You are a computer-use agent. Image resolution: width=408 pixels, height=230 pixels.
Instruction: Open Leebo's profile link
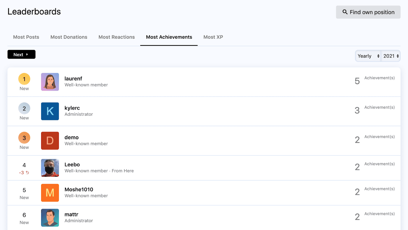(72, 165)
